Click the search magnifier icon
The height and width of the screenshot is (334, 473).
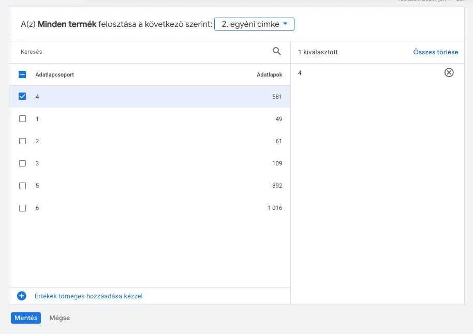pyautogui.click(x=277, y=51)
